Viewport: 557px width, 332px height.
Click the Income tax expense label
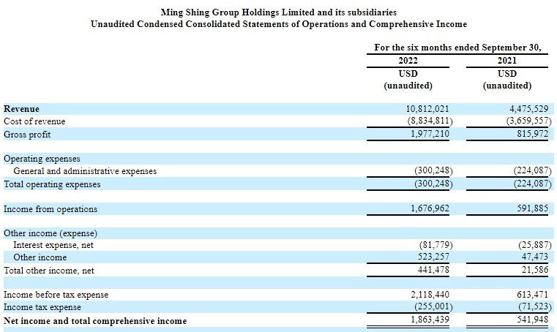click(42, 307)
